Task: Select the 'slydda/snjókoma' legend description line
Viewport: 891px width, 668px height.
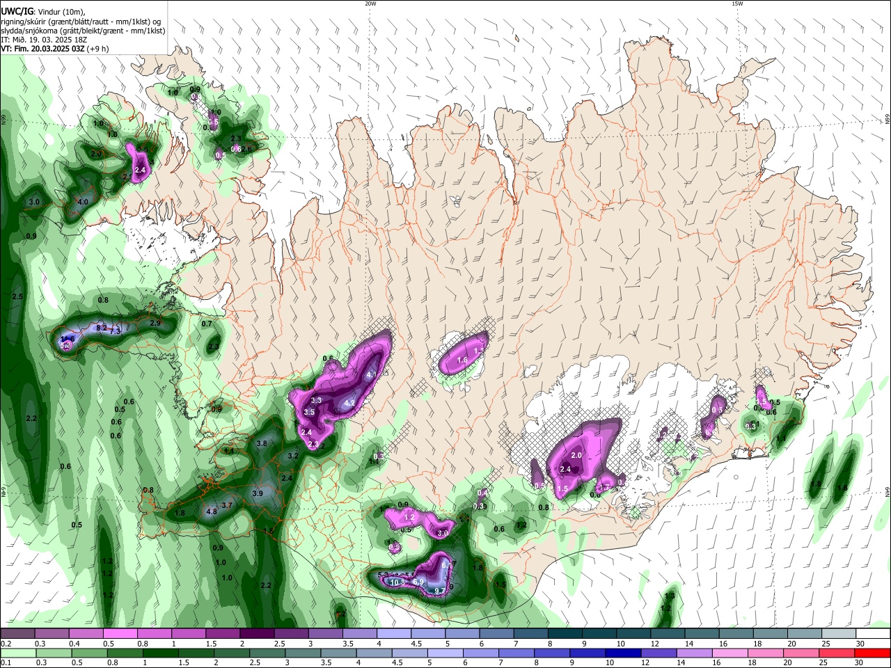Action: [x=83, y=31]
